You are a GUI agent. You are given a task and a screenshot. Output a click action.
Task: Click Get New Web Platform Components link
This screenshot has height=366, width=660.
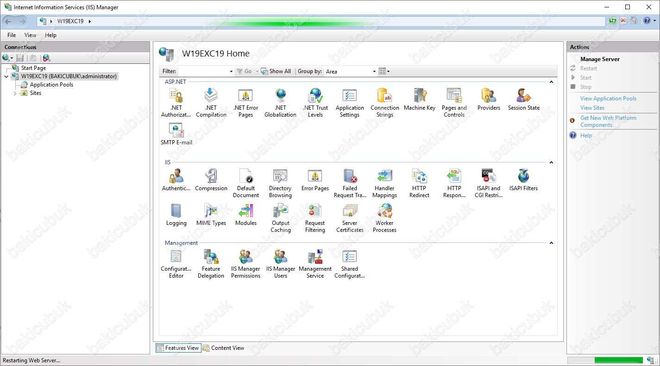click(x=608, y=121)
